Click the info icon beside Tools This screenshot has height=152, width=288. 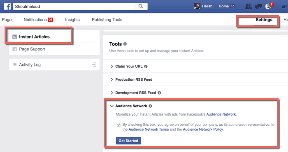tap(125, 44)
